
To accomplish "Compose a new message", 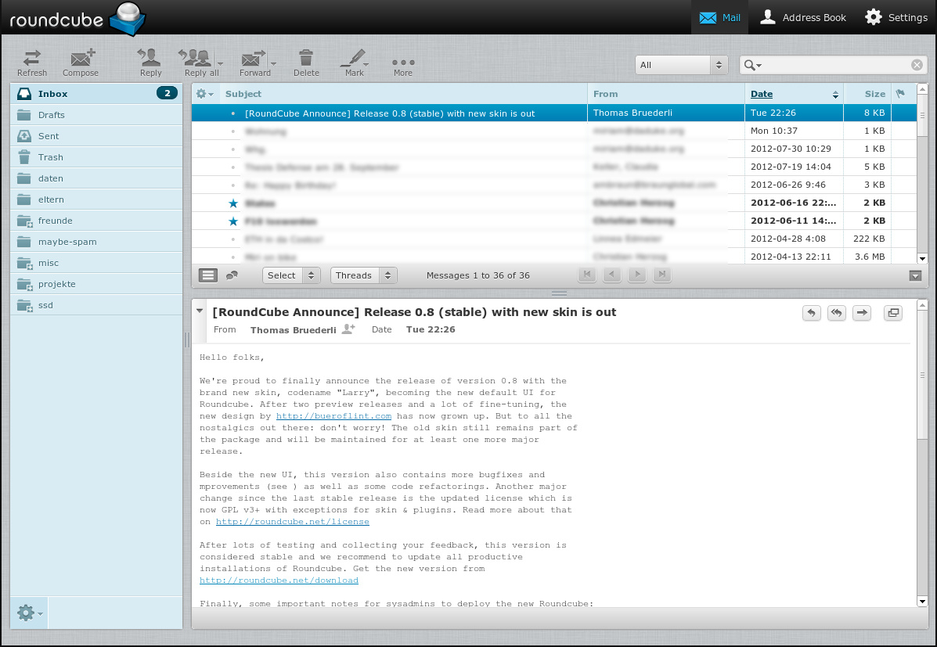I will pyautogui.click(x=81, y=63).
